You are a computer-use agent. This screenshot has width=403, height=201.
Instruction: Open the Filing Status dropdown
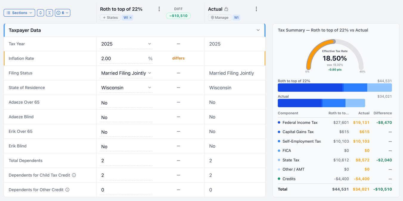point(126,73)
